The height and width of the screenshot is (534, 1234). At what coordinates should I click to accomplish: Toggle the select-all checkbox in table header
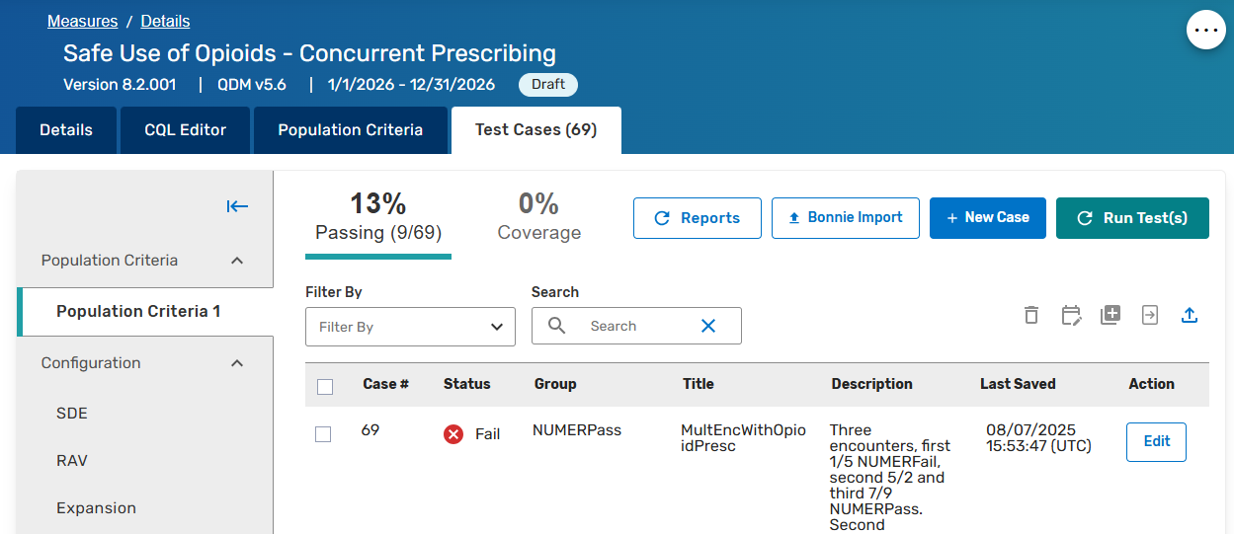pos(325,386)
